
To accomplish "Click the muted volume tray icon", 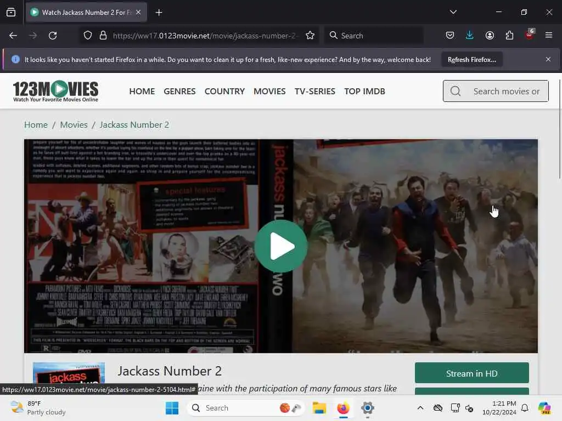I will coord(469,408).
